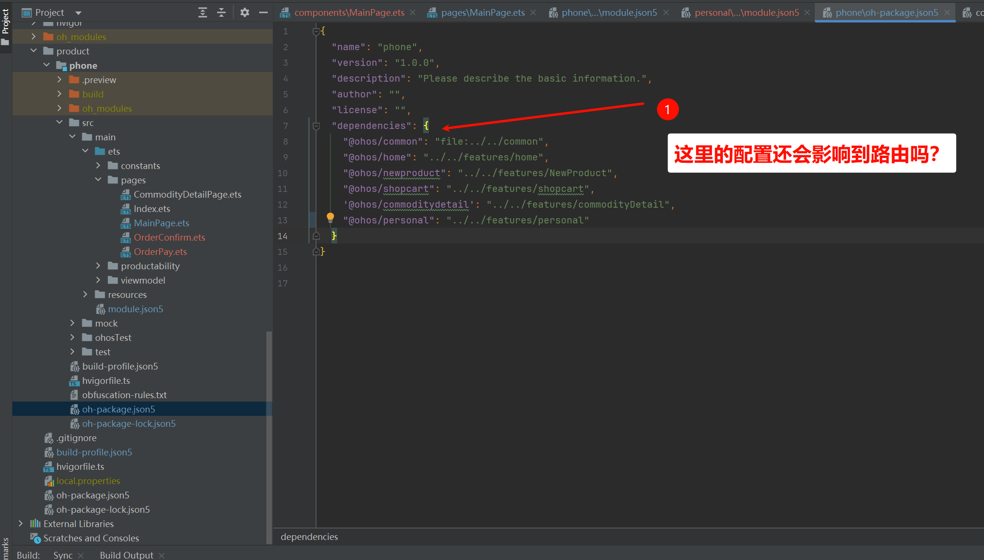The width and height of the screenshot is (984, 560).
Task: Close personal\...\module.json5 tab
Action: [807, 12]
